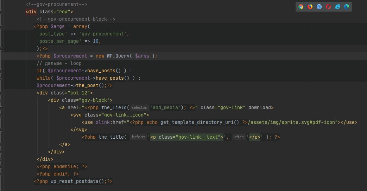
Task: Click get_template_directory_uri() call
Action: 200,122
